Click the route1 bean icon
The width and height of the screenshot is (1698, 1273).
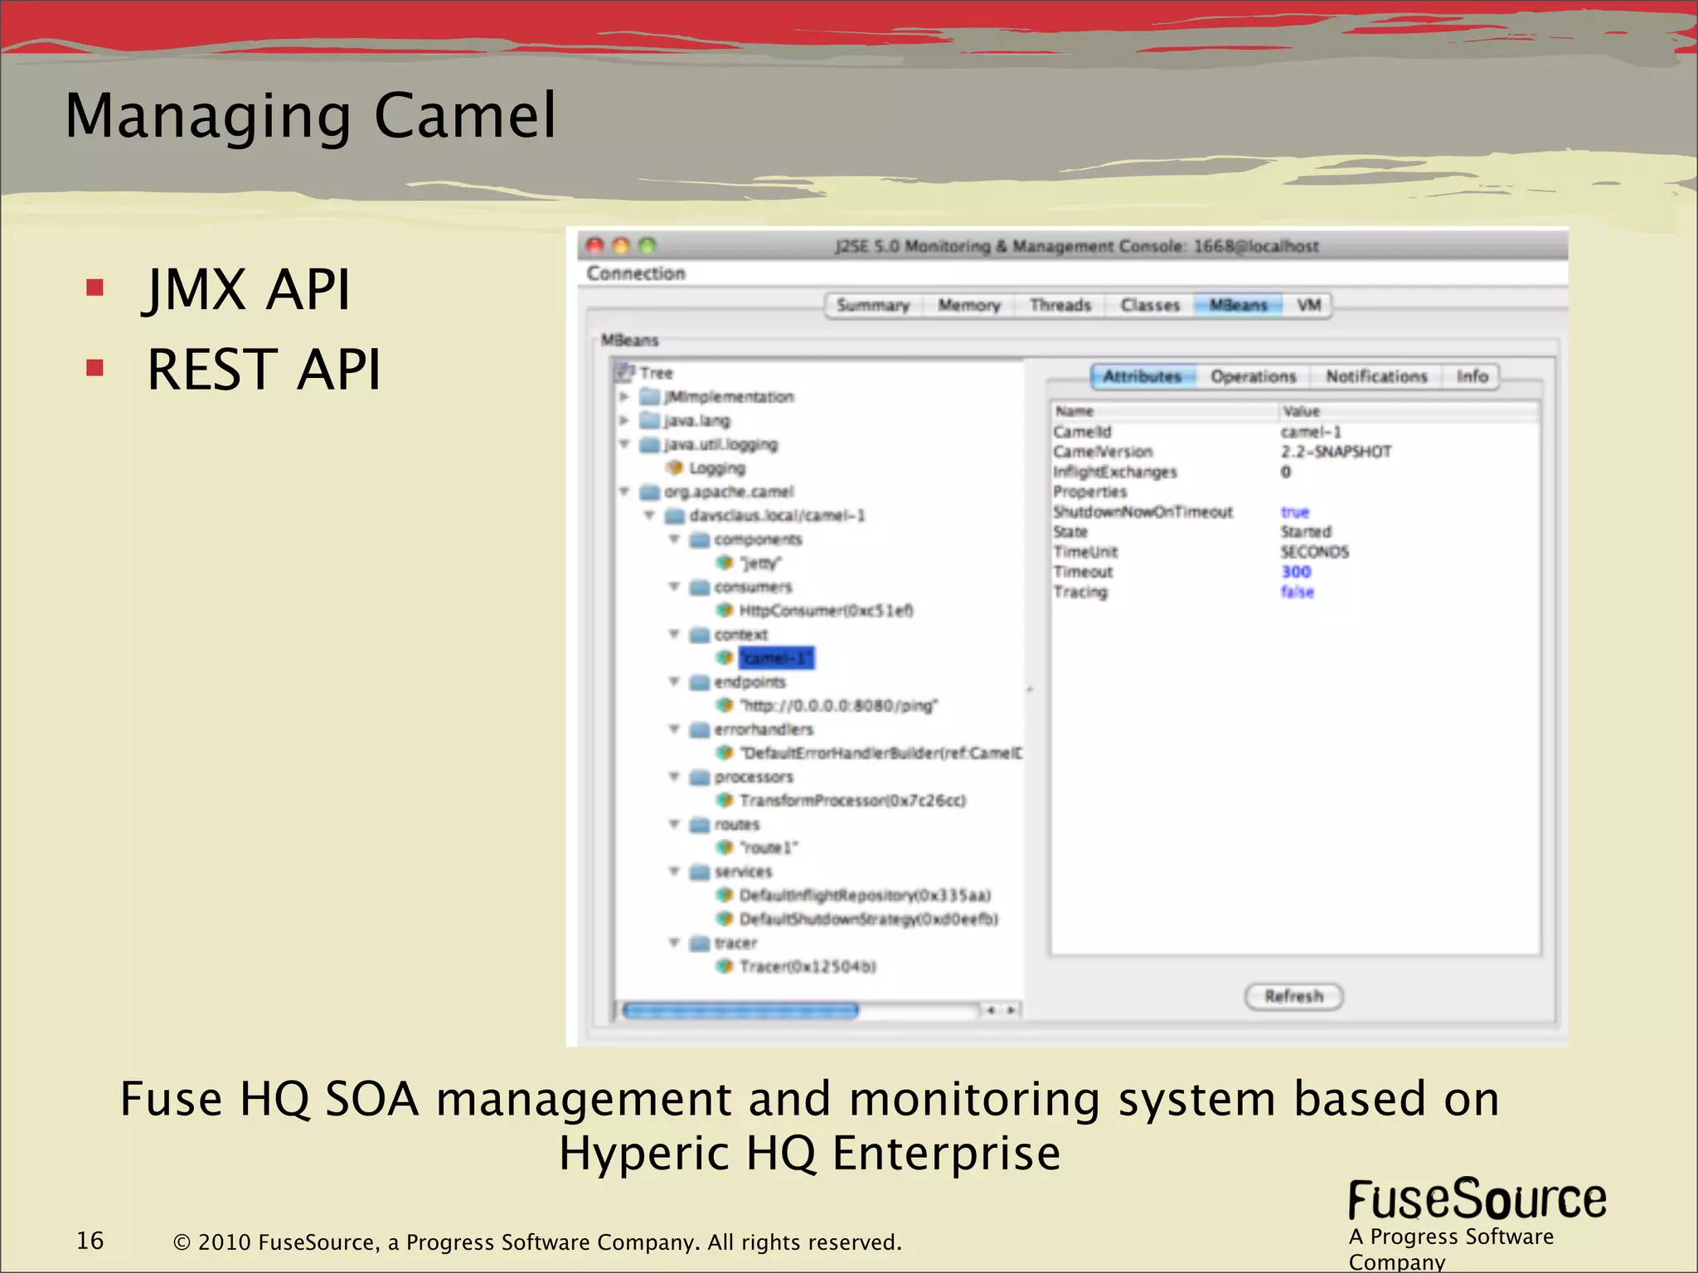[x=725, y=847]
